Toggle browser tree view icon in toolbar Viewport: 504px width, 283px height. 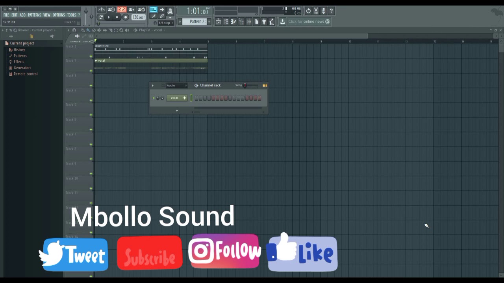[x=241, y=22]
